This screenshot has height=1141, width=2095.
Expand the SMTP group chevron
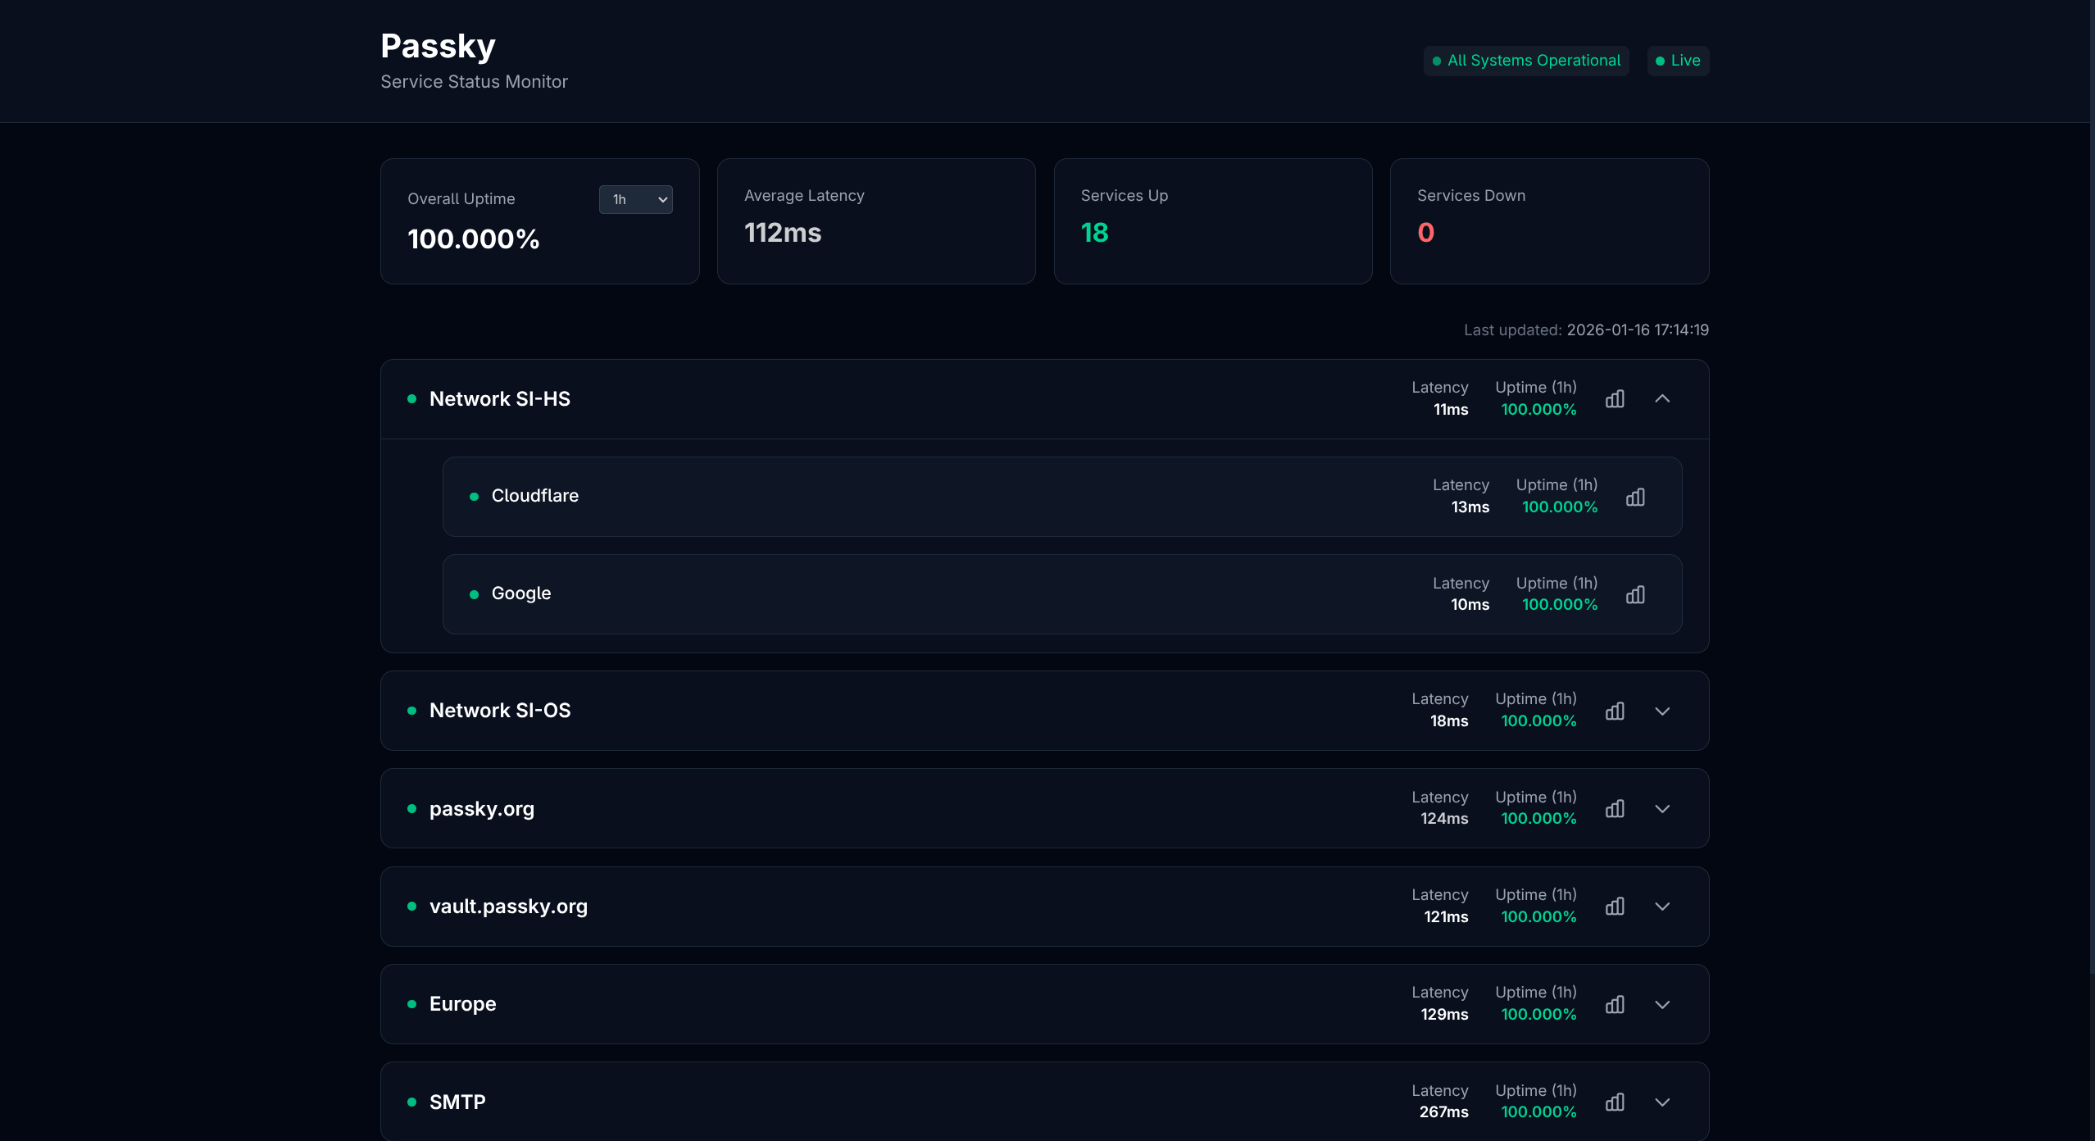click(1662, 1102)
